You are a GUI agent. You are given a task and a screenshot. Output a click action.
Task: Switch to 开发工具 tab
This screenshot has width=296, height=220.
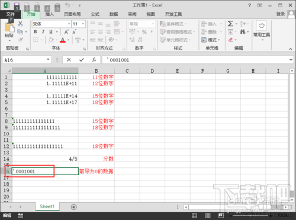[x=173, y=14]
